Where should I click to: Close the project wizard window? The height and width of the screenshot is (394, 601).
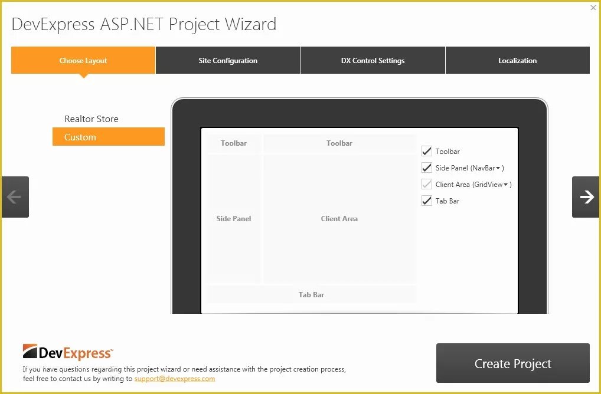(593, 8)
